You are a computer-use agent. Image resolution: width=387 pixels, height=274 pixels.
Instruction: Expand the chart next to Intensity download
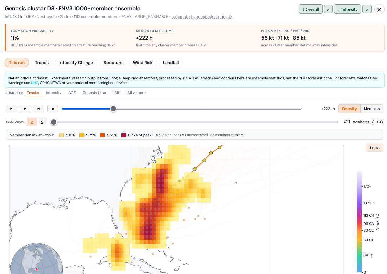[x=367, y=9]
